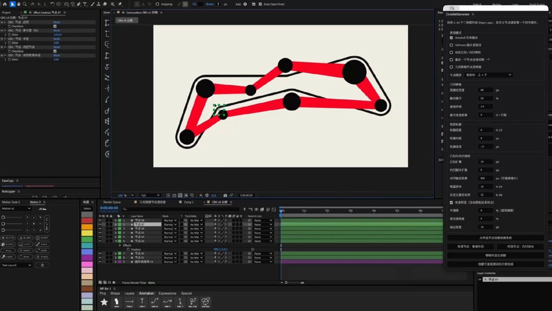Screen dimensions: 552x311
Task: Click the red label color swatch
Action: point(87,220)
